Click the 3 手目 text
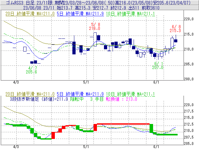 [97, 99]
